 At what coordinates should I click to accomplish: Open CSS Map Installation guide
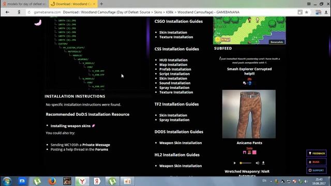point(173,65)
